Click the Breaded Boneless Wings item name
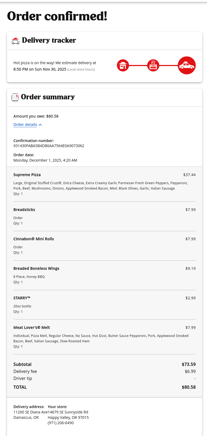 36,268
